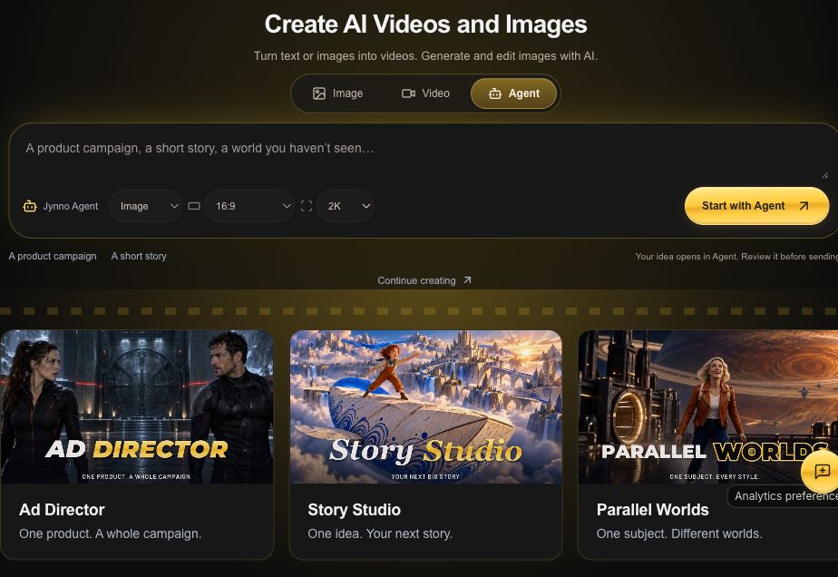Open the Ad Director thumbnail image
This screenshot has height=577, width=838.
tap(137, 406)
